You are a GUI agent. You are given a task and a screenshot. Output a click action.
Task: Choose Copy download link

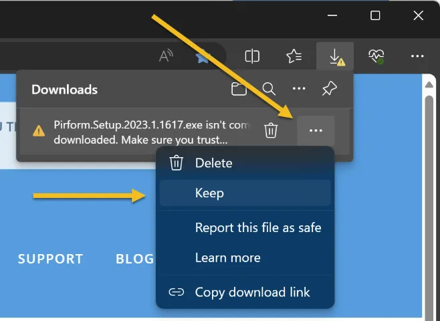(x=245, y=292)
